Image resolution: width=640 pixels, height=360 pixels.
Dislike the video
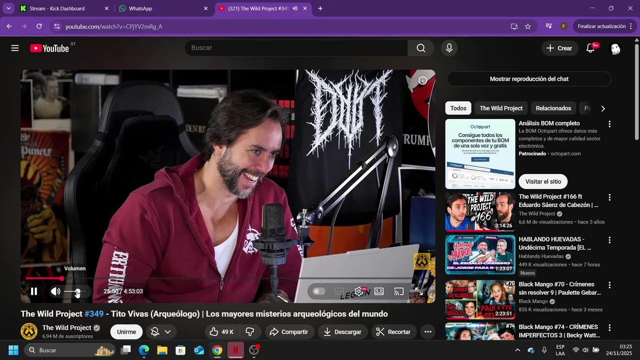coord(250,332)
